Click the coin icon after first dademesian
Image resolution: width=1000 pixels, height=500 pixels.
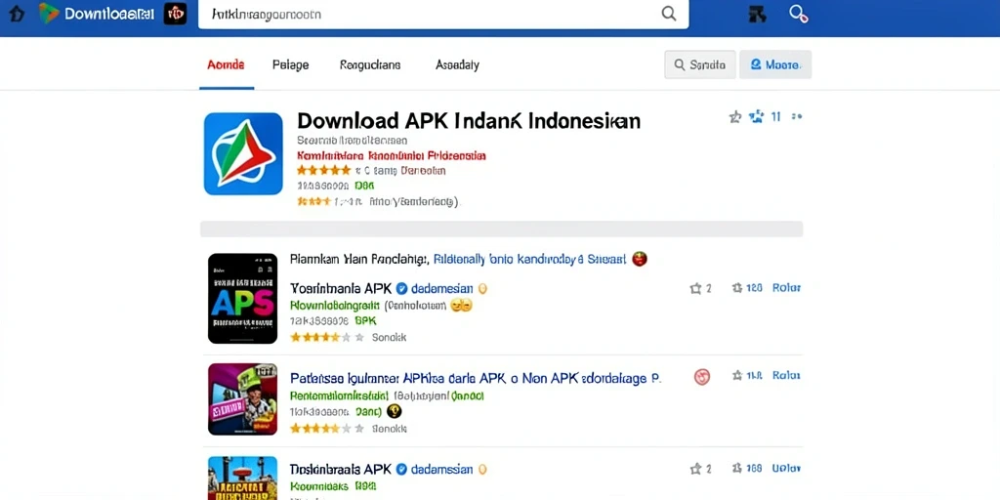click(x=482, y=288)
